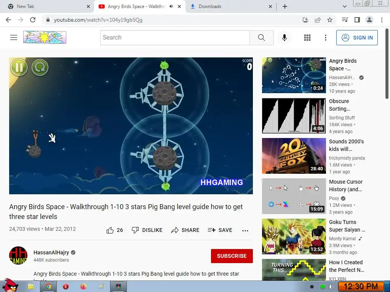Click the URL address bar text
This screenshot has height=292, width=390.
click(98, 20)
